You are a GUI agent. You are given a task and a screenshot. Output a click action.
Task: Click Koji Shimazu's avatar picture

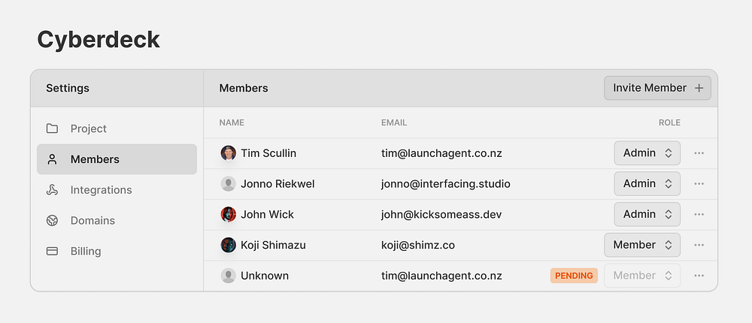point(229,245)
